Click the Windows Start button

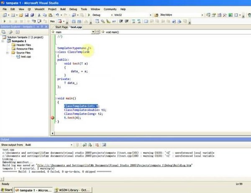(7, 190)
